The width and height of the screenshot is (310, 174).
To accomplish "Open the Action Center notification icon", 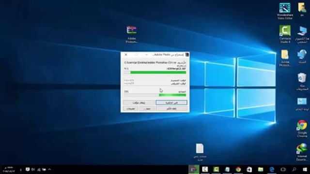I will (x=28, y=170).
